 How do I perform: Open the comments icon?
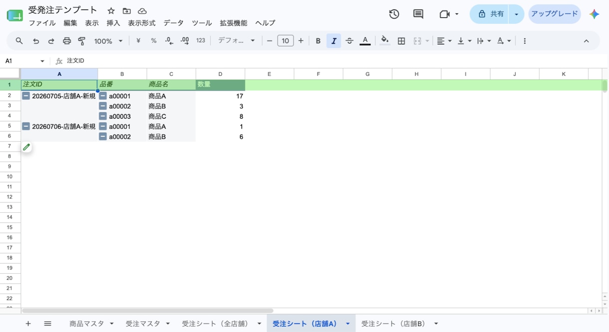(418, 14)
